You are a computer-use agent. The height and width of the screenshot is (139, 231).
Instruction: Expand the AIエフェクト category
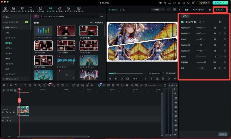(3, 22)
